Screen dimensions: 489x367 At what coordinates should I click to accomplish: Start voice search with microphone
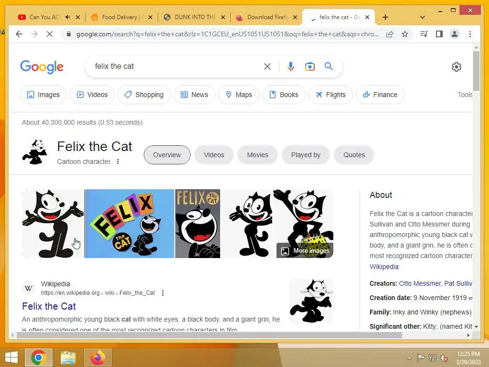click(291, 66)
